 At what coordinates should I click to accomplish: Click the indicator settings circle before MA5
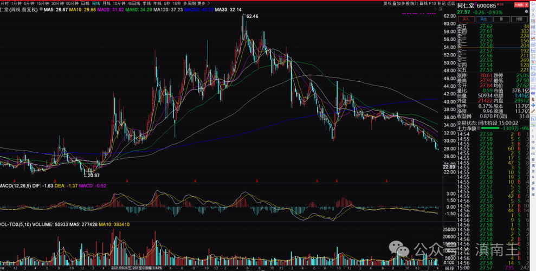pos(41,9)
